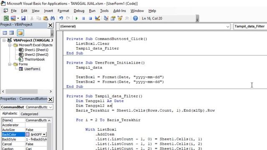This screenshot has width=267, height=150.
Task: Open the Edit menu
Action: (24, 11)
